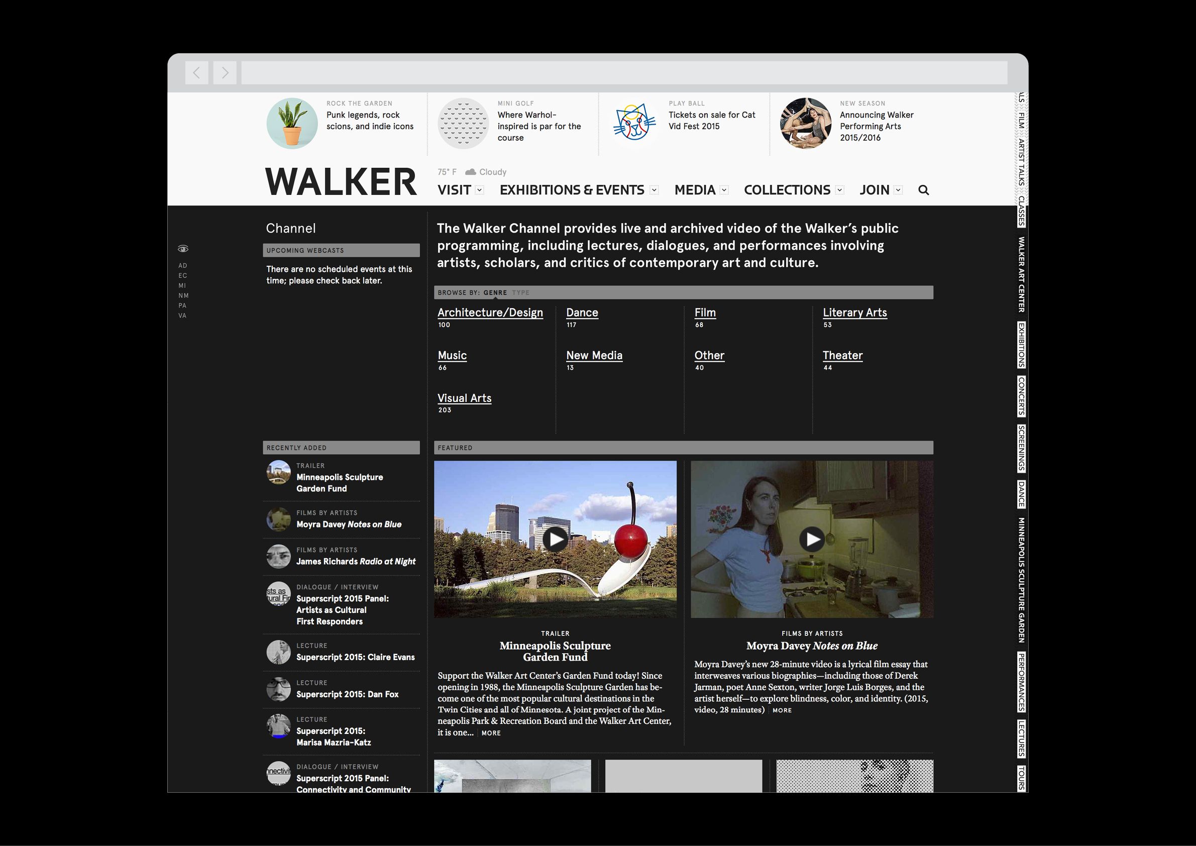The height and width of the screenshot is (846, 1196).
Task: Click vertical SCREENINGS tag on right edge
Action: [1022, 449]
